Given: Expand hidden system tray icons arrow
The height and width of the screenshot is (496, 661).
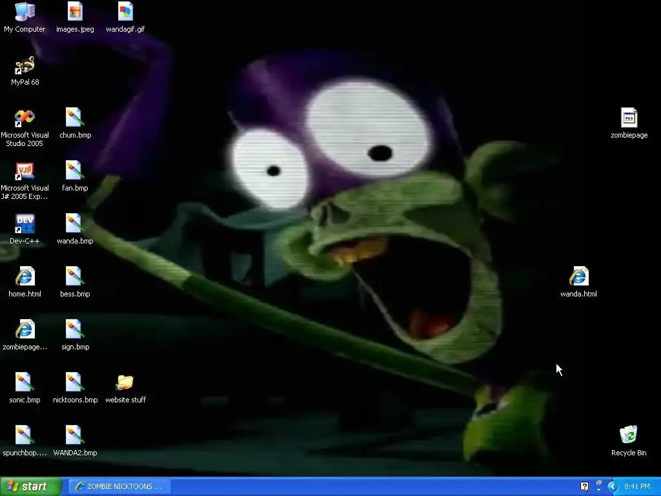Looking at the screenshot, I should [613, 486].
